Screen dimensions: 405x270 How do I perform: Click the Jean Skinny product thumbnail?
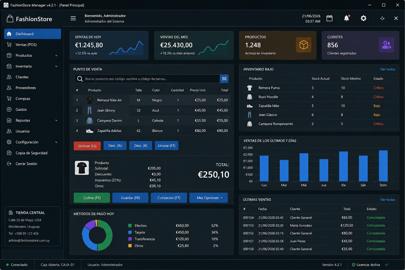click(x=90, y=110)
